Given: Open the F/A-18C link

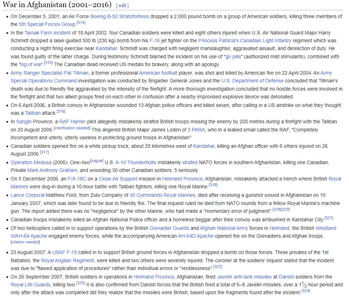Looking at the screenshot, I should coord(77,179).
